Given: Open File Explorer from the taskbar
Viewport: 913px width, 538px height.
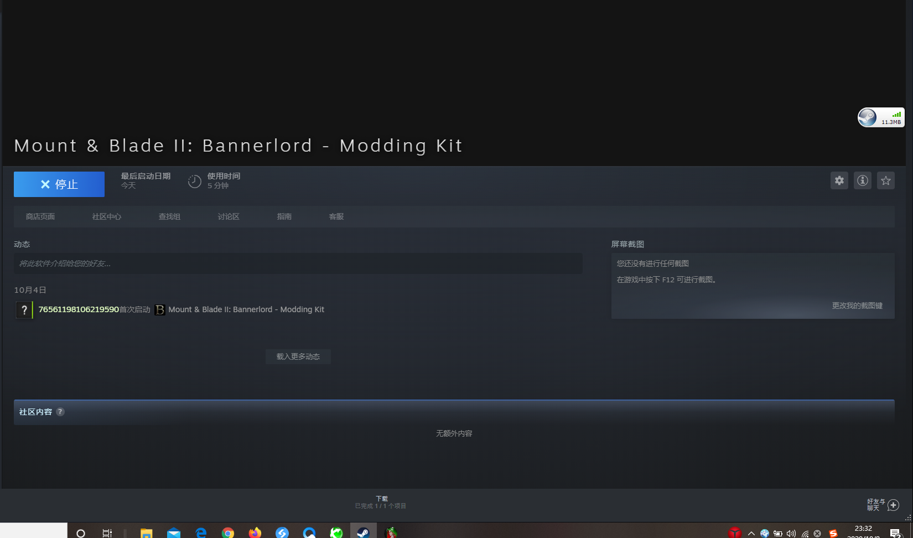Looking at the screenshot, I should point(146,533).
